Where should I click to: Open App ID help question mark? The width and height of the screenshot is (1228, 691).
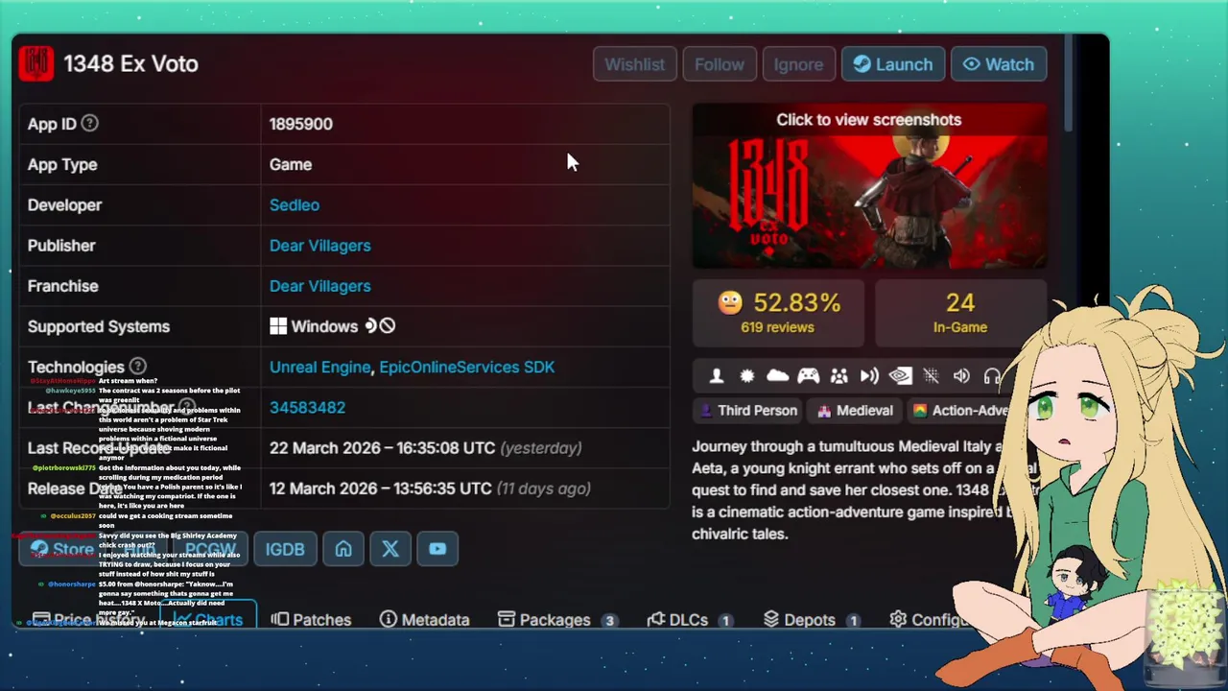point(89,123)
